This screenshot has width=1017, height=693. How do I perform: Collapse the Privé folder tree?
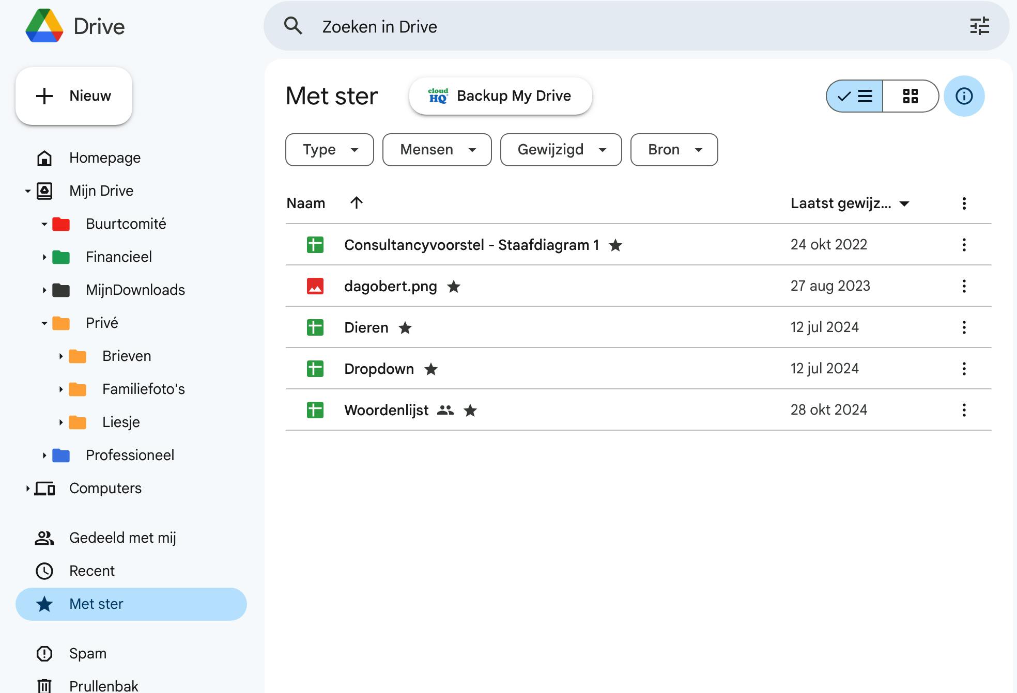(44, 323)
